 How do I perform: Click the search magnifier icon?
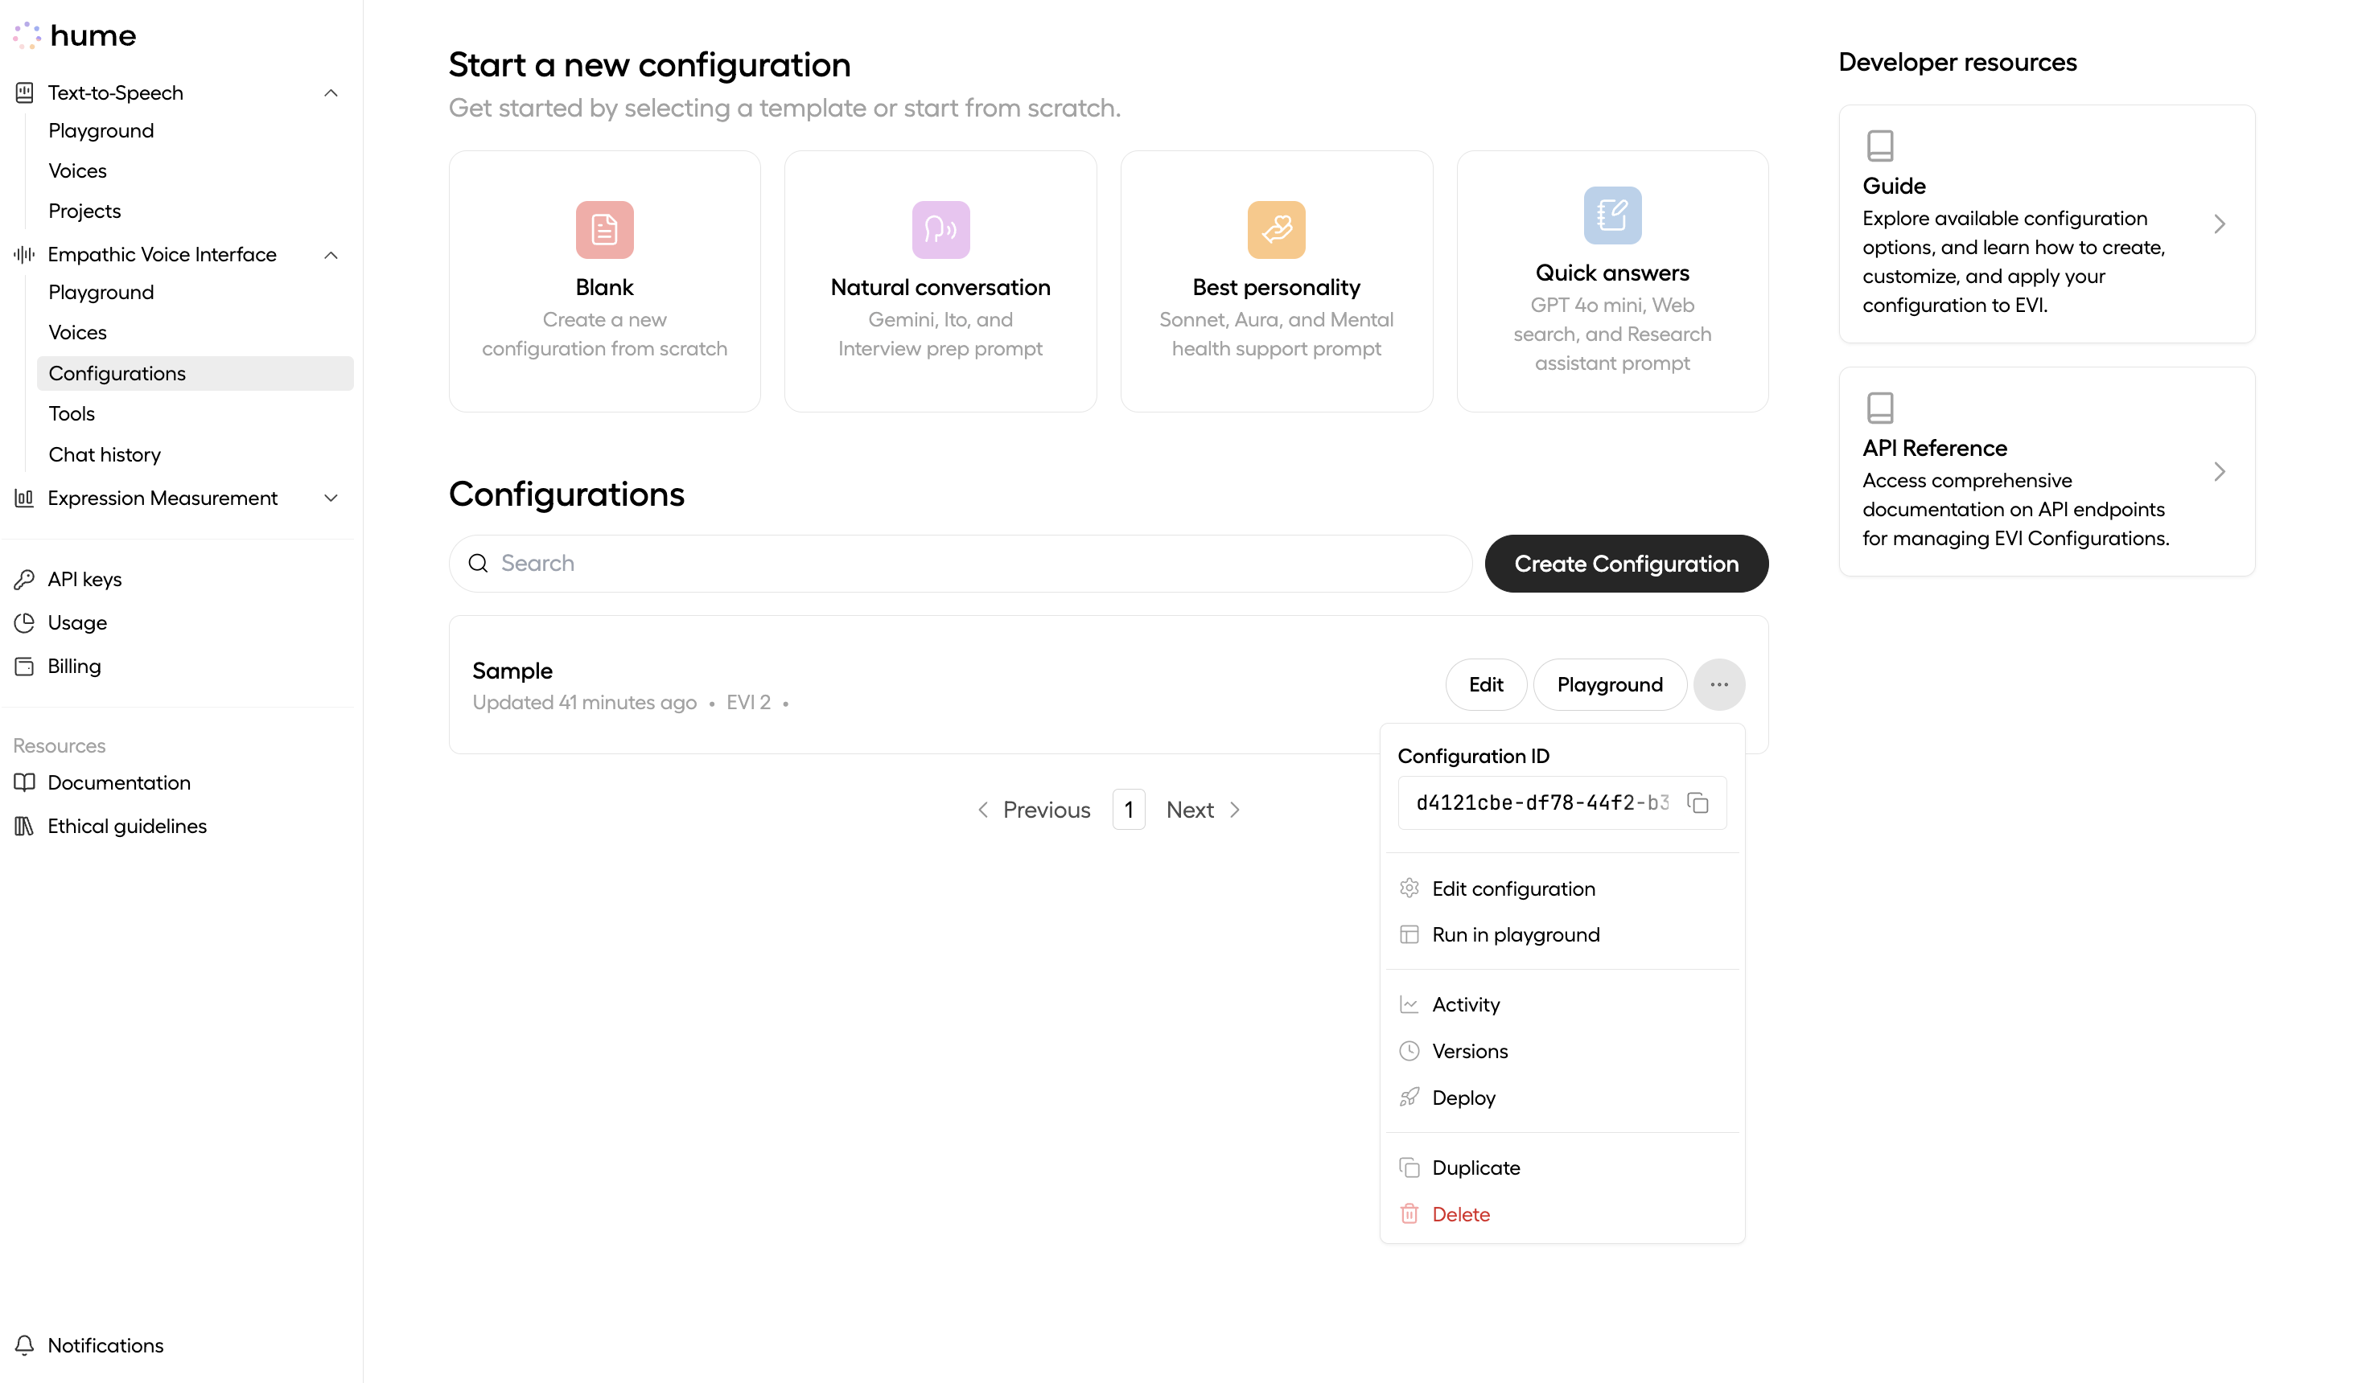[x=478, y=563]
